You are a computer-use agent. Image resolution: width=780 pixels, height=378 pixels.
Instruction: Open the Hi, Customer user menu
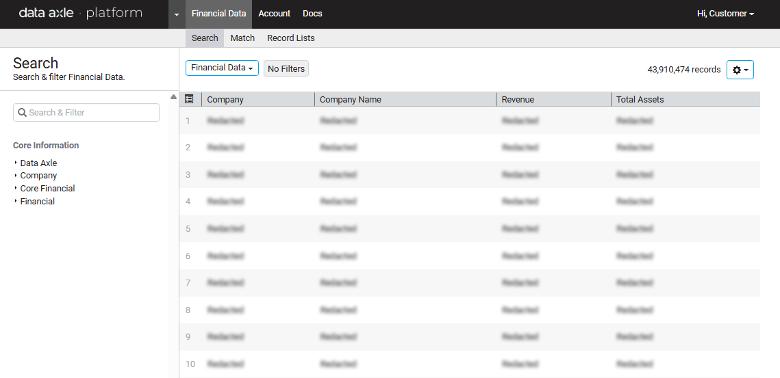click(x=725, y=14)
